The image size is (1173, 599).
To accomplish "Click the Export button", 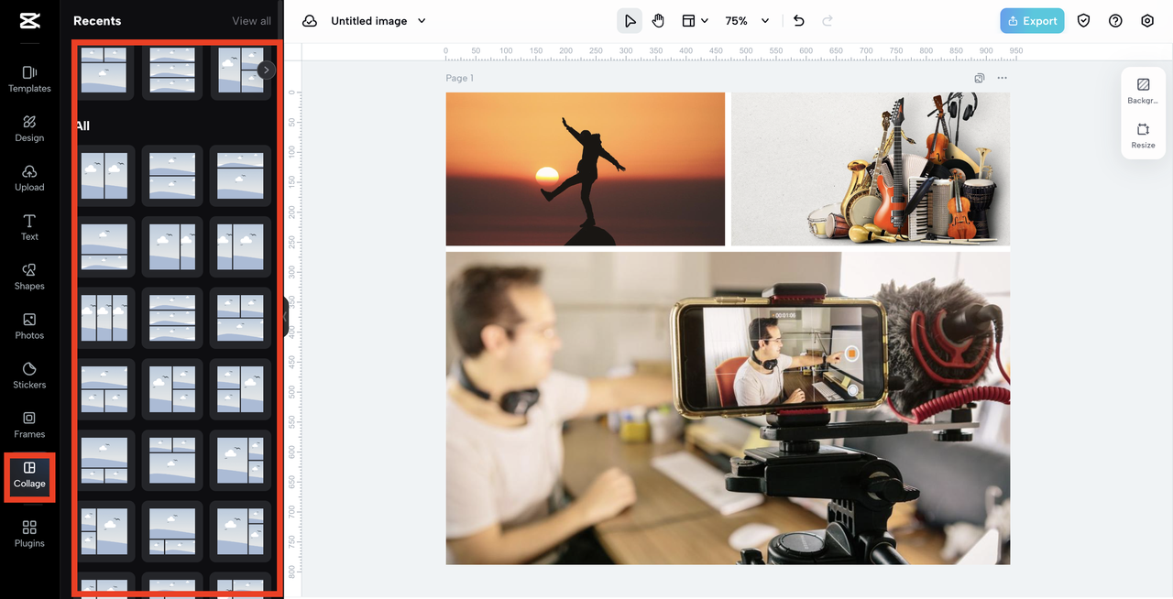I will pos(1032,21).
